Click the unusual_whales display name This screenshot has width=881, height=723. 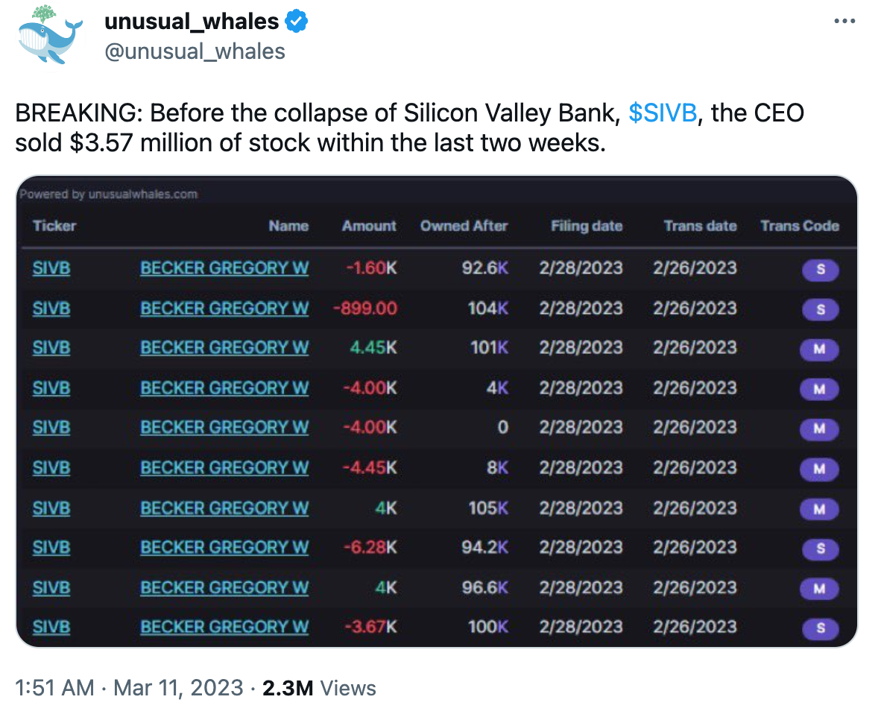coord(192,22)
